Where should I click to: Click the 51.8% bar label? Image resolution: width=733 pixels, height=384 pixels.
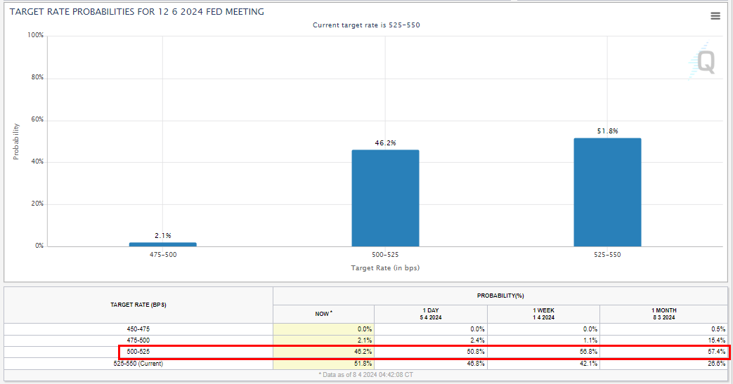(x=607, y=131)
